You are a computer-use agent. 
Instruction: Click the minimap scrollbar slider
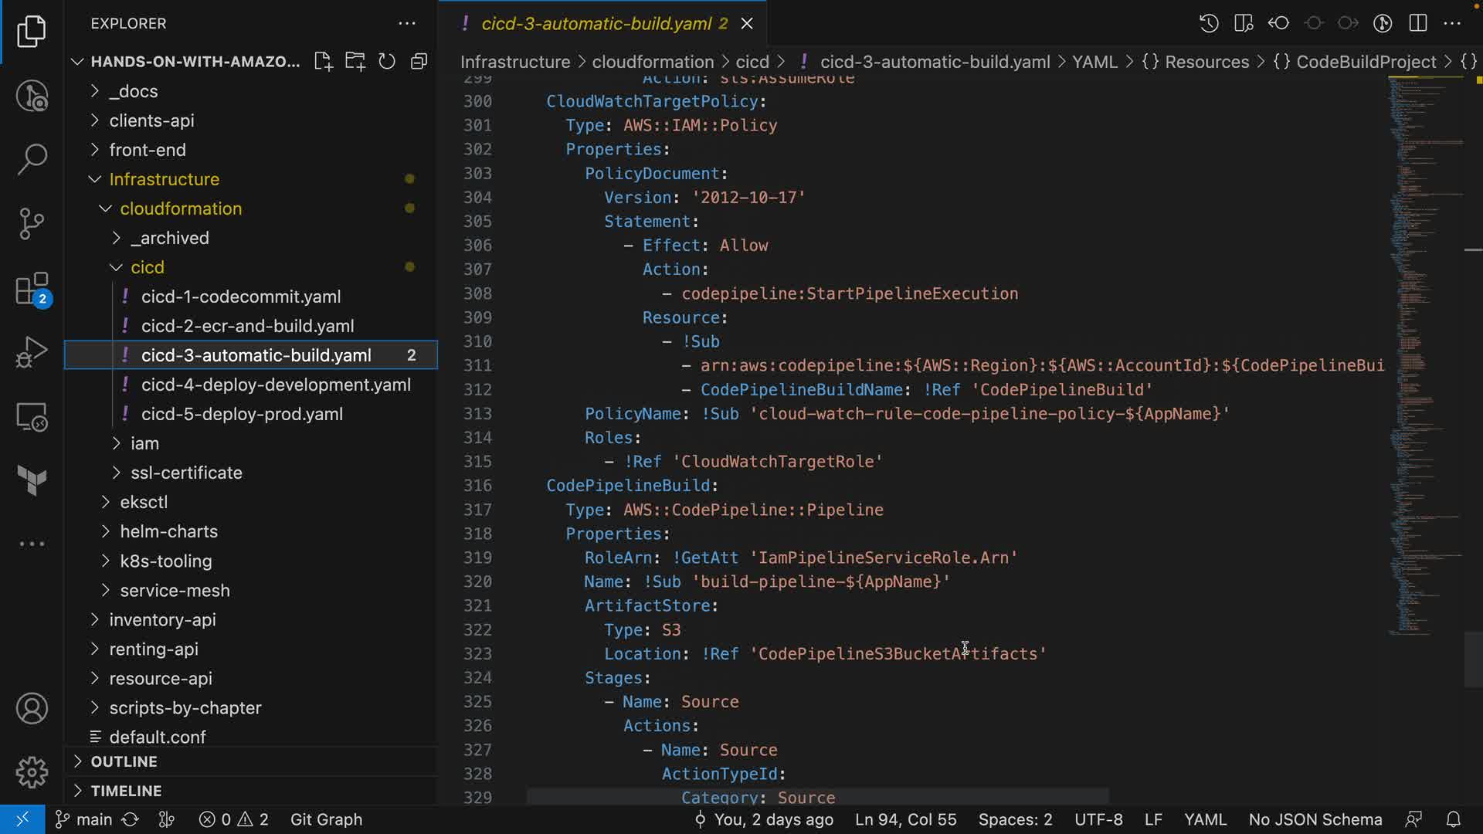tap(1472, 659)
